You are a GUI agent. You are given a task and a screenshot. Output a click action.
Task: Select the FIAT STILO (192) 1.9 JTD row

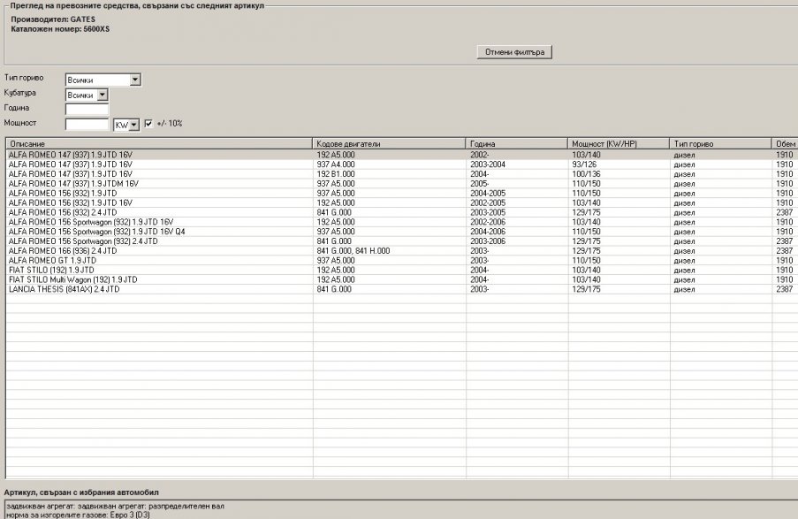(159, 271)
